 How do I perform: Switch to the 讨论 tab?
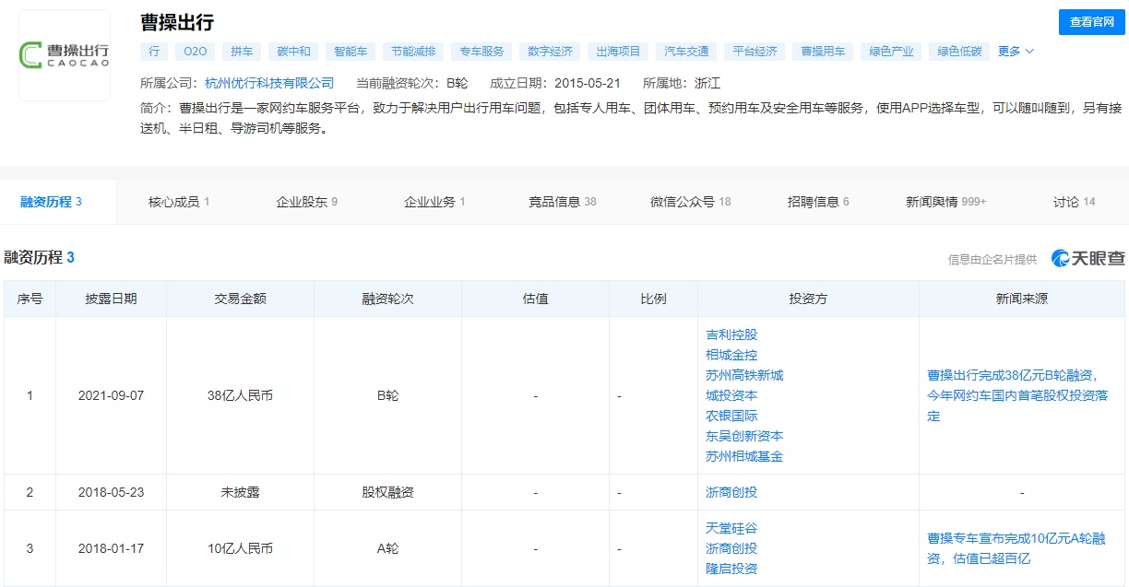point(1075,202)
